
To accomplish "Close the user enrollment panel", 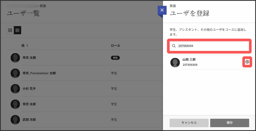I will pyautogui.click(x=162, y=10).
